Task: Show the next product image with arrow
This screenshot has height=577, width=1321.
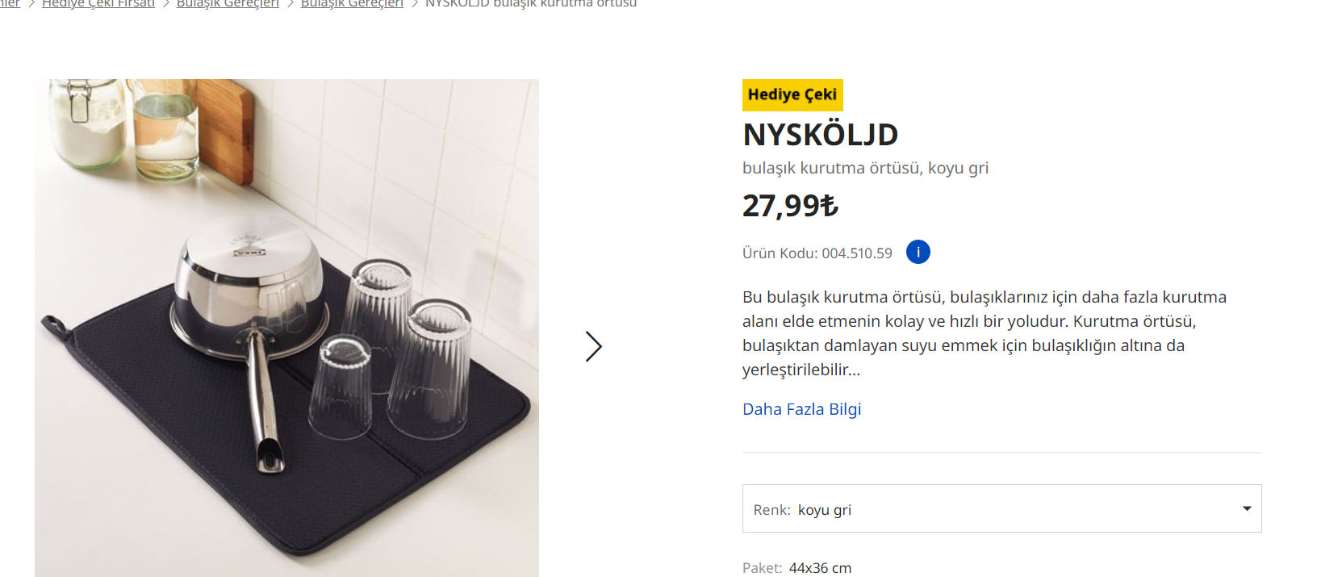Action: pos(594,346)
